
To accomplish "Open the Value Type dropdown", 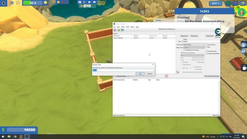I will (x=194, y=47).
